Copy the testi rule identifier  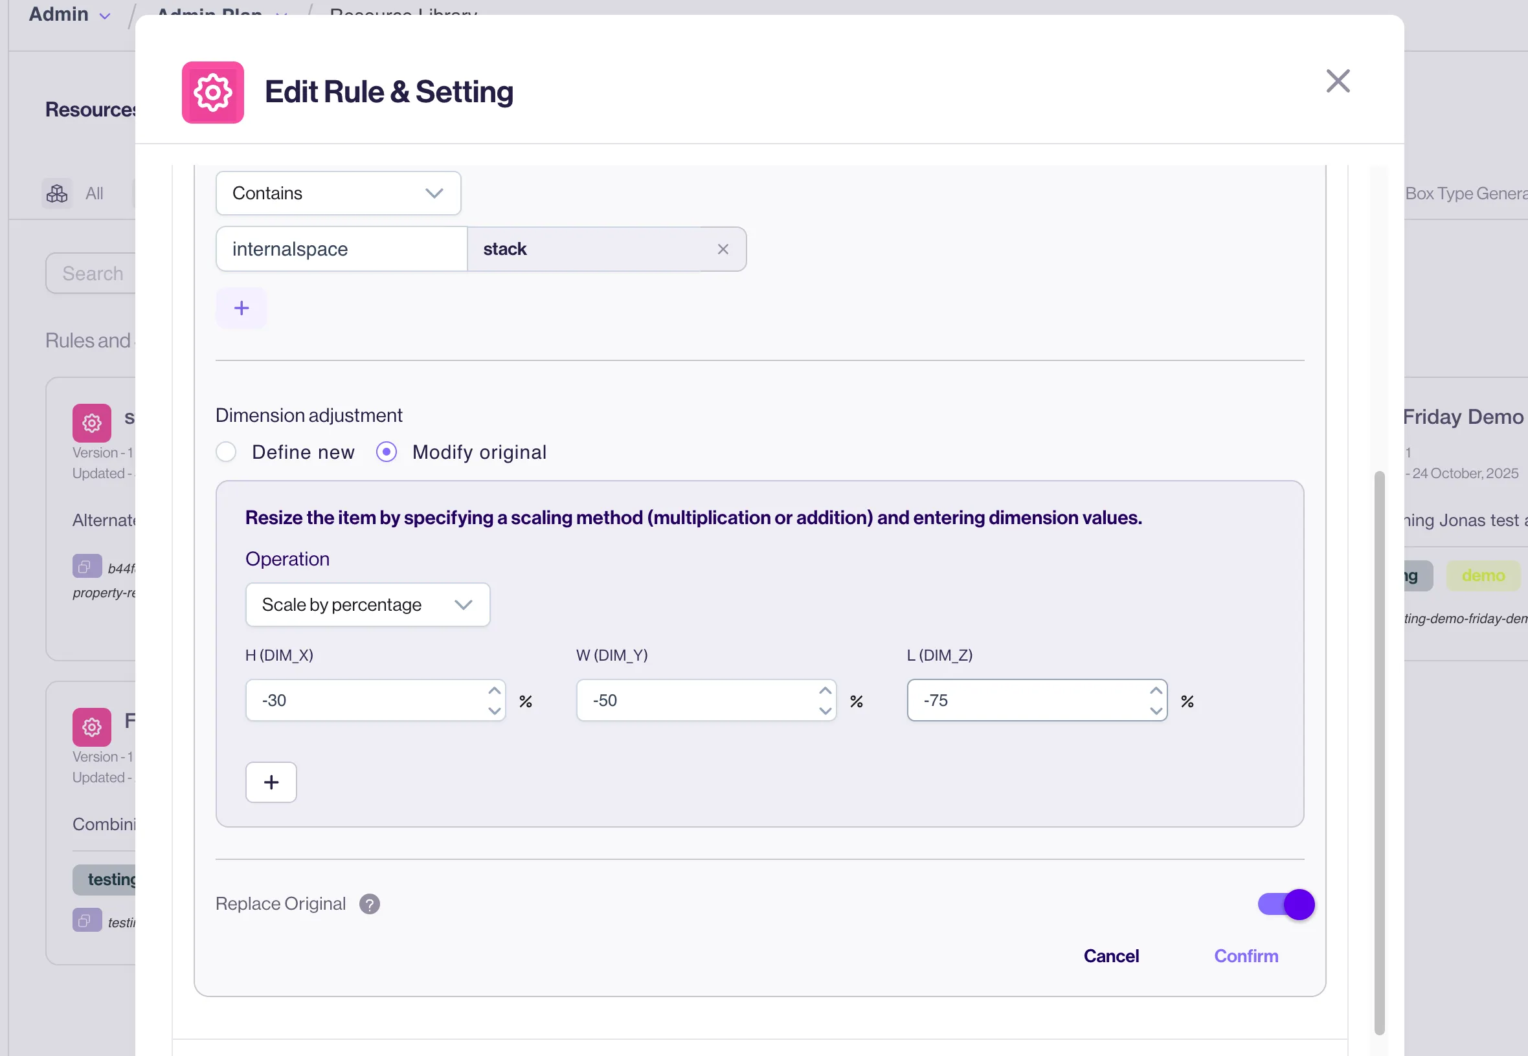pos(87,920)
